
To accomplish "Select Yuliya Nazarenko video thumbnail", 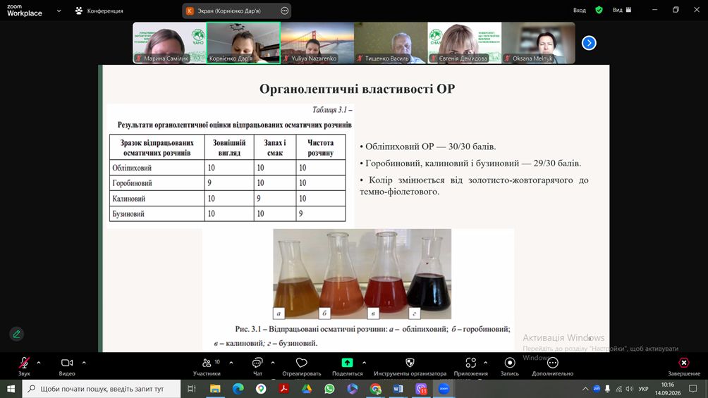I will point(317,43).
